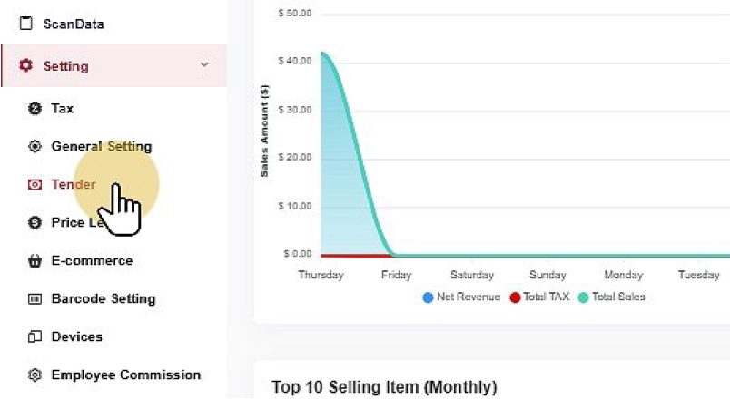Screen dimensions: 730x399
Task: Go to the Employee Commission label
Action: click(x=125, y=375)
